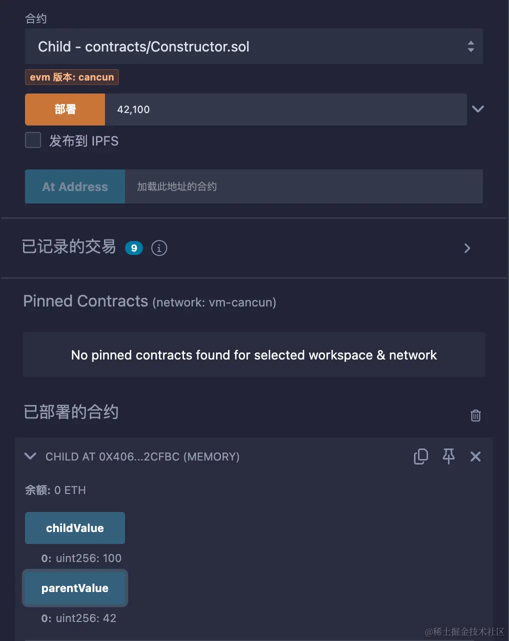
Task: Clear deployed contracts with trash icon
Action: pos(475,415)
